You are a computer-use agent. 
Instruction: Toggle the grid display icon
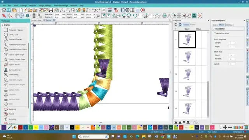(x=132, y=10)
